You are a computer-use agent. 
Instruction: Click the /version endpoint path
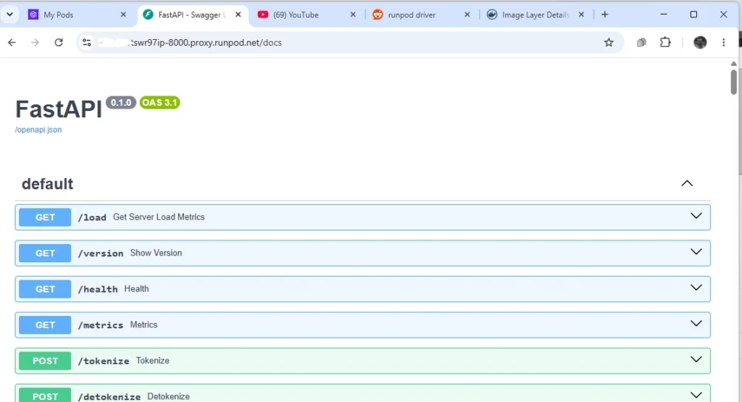click(x=100, y=254)
